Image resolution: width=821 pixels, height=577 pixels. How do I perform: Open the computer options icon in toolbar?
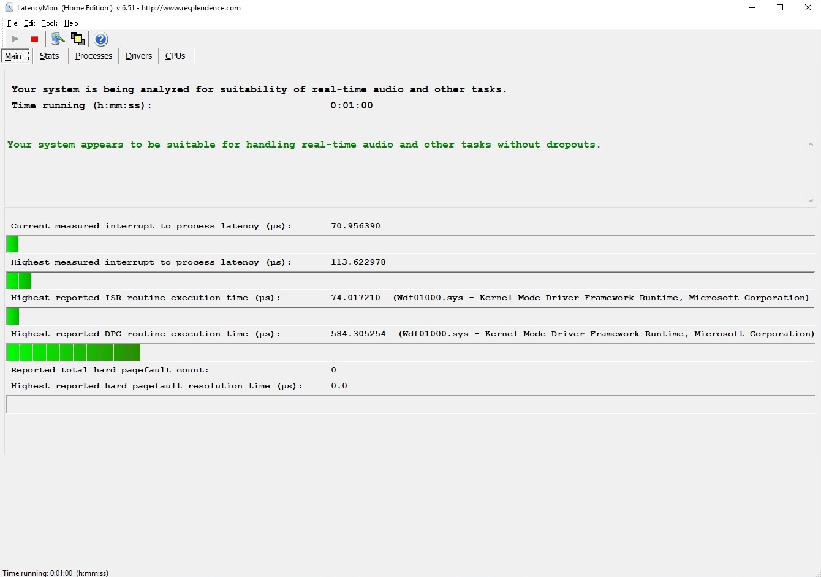point(58,39)
